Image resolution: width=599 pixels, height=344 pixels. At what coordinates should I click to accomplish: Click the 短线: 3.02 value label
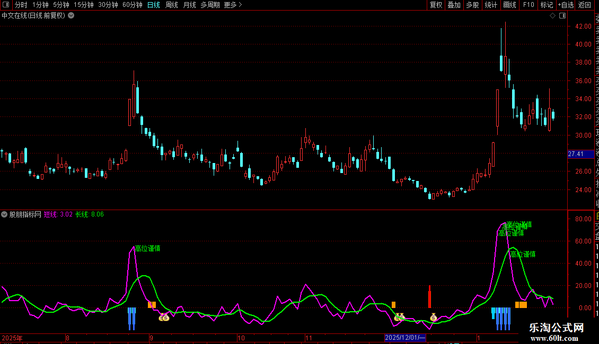coord(58,214)
